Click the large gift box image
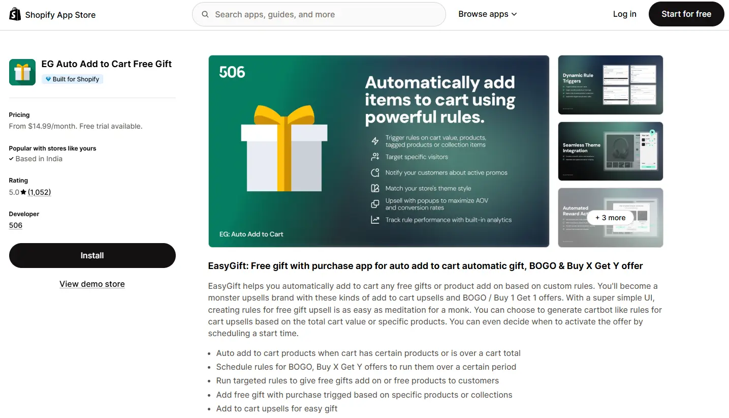The width and height of the screenshot is (729, 418). (284, 148)
